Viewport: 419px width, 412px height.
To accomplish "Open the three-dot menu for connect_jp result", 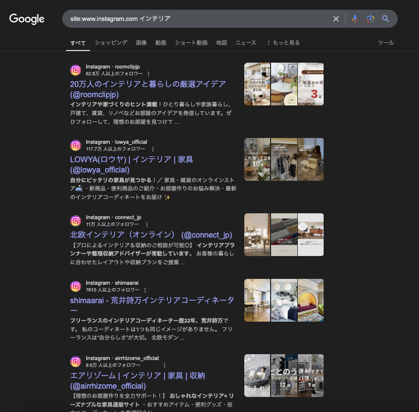I will click(147, 224).
